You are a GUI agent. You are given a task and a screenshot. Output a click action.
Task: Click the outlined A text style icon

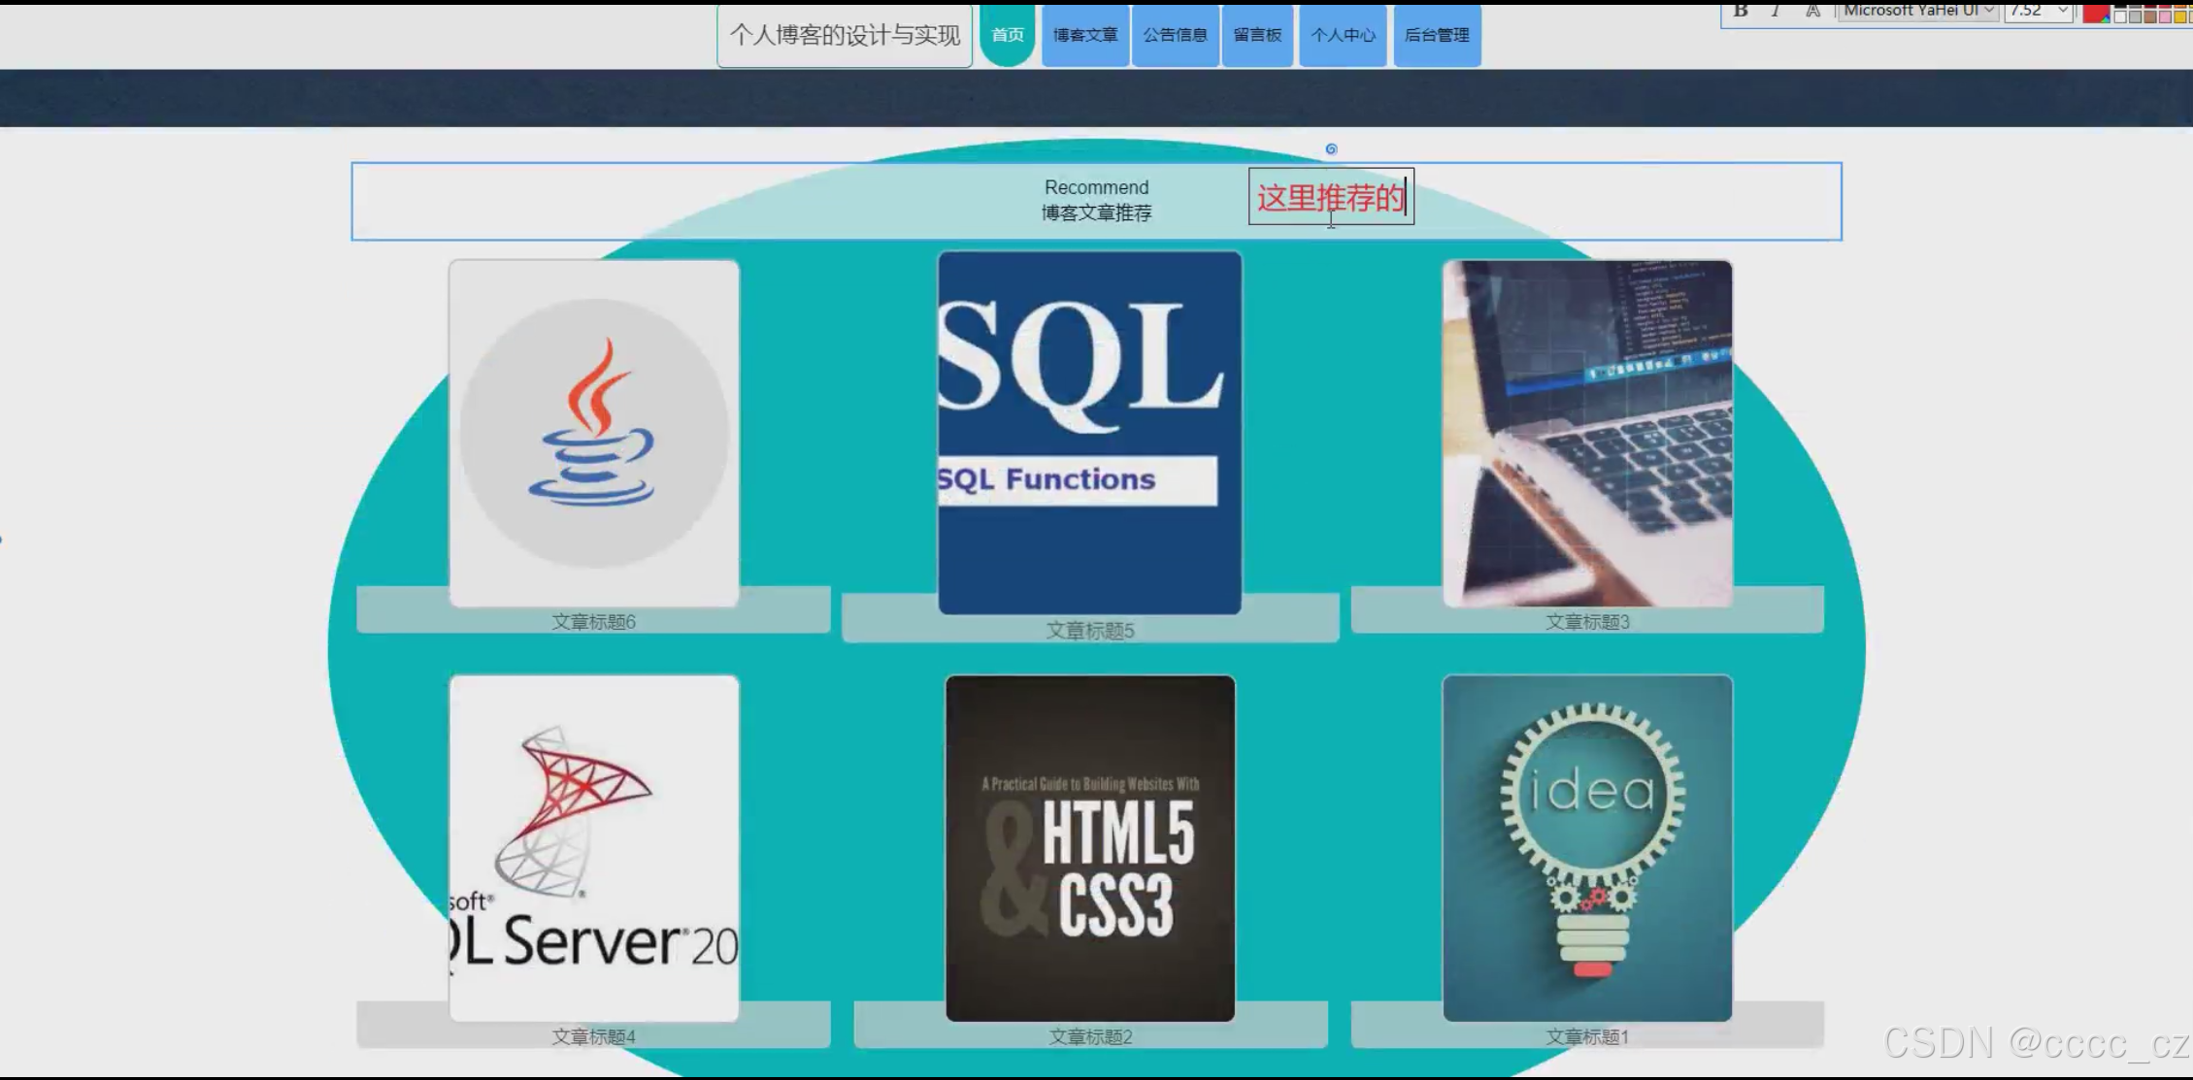(x=1812, y=11)
